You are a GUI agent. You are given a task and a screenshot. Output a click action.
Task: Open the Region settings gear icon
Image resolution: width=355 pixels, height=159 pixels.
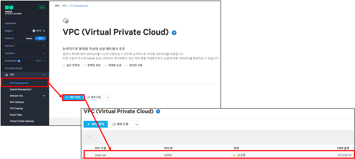pos(44,31)
